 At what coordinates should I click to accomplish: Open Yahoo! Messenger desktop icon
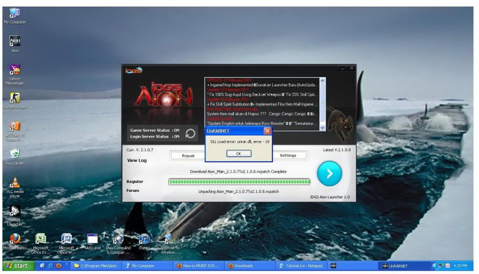click(x=15, y=74)
